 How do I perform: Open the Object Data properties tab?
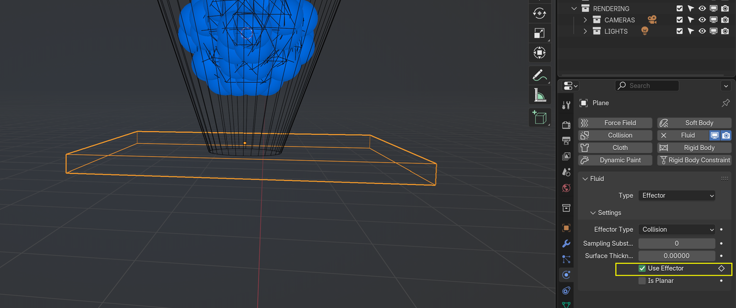(x=566, y=305)
